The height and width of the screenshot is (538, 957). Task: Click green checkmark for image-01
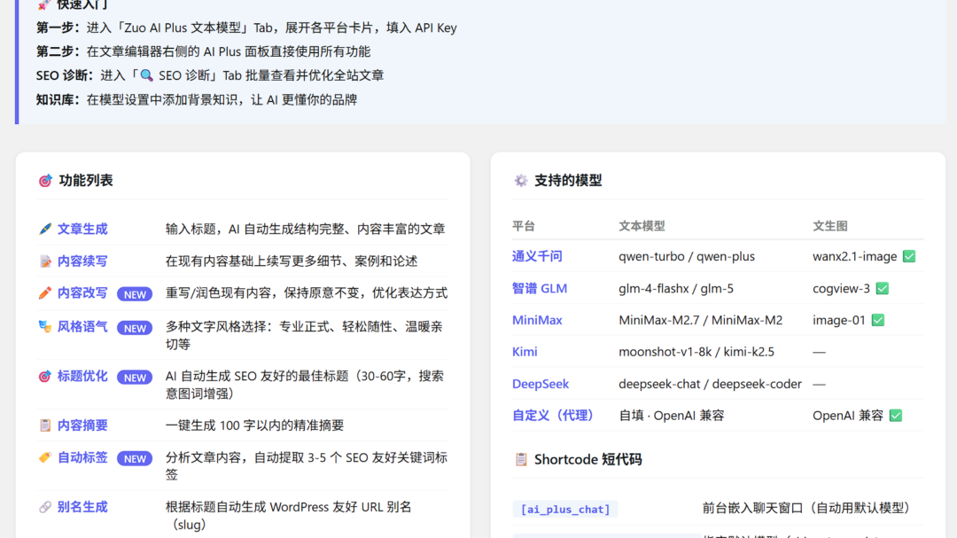tap(877, 320)
